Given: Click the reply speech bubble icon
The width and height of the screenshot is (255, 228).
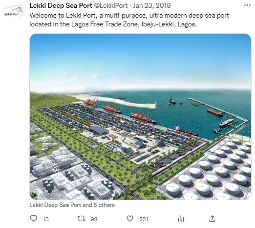Looking at the screenshot, I should [x=34, y=219].
